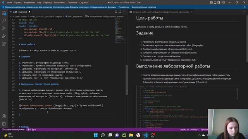Image resolution: width=248 pixels, height=139 pixels.
Task: Expand the Users breadcrumb segment
Action: (x=17, y=17)
